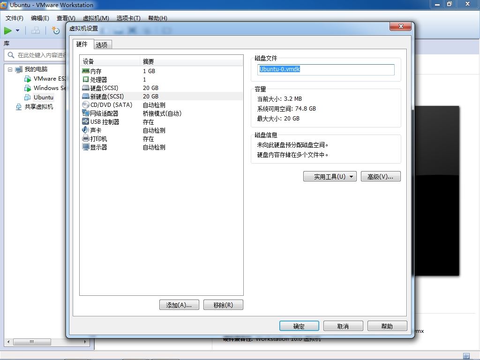Click the library scrollbar right arrow

(85, 342)
